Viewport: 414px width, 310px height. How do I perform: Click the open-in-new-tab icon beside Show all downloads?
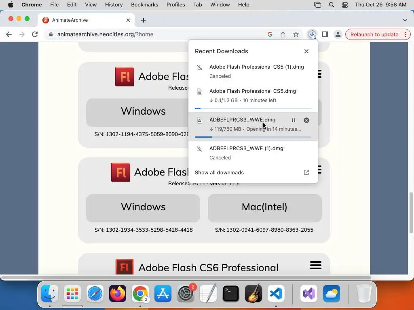[x=306, y=172]
